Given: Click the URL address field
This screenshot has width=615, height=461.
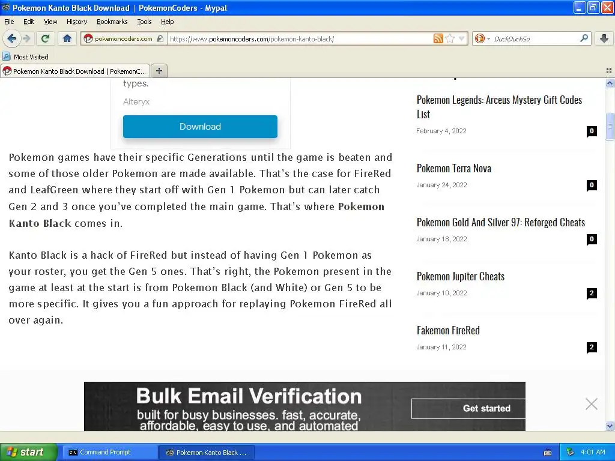Looking at the screenshot, I should coord(300,39).
